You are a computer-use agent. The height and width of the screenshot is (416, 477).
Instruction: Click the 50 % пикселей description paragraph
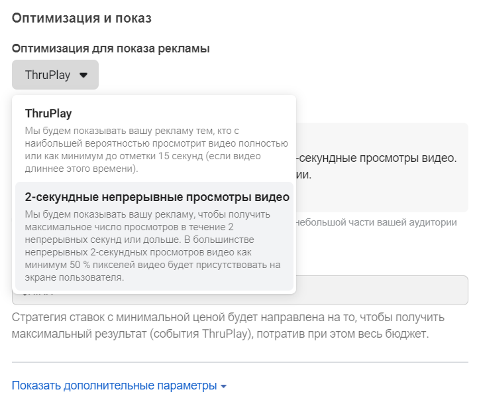click(153, 245)
